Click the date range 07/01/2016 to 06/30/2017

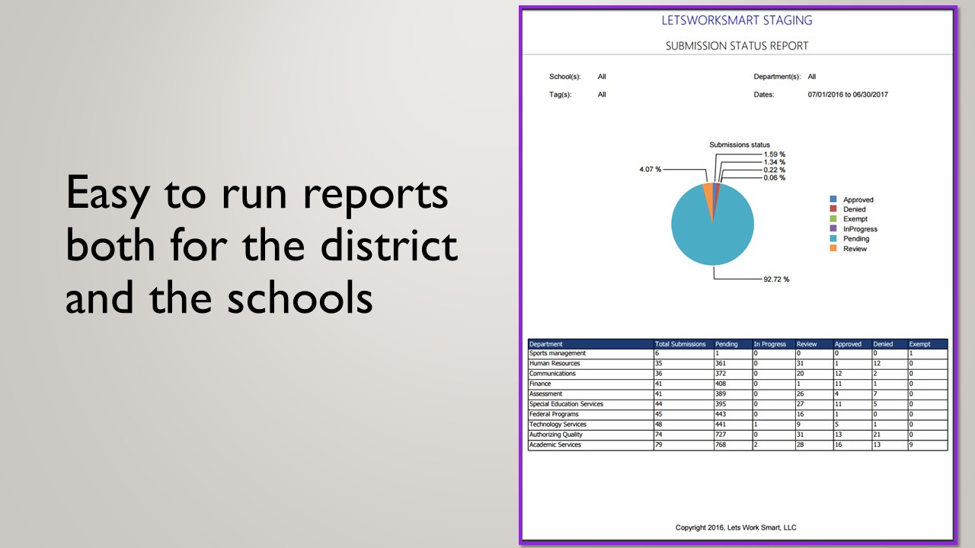[848, 95]
